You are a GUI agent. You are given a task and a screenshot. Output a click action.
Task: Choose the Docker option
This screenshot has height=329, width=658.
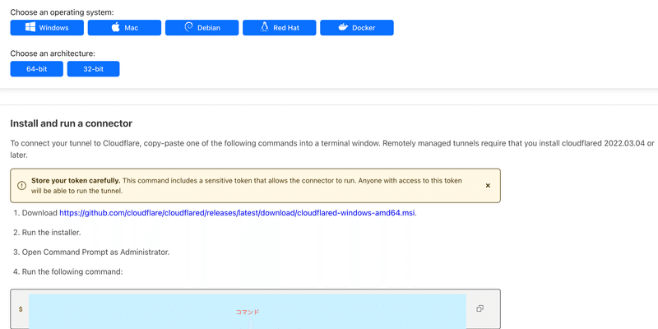pyautogui.click(x=357, y=28)
